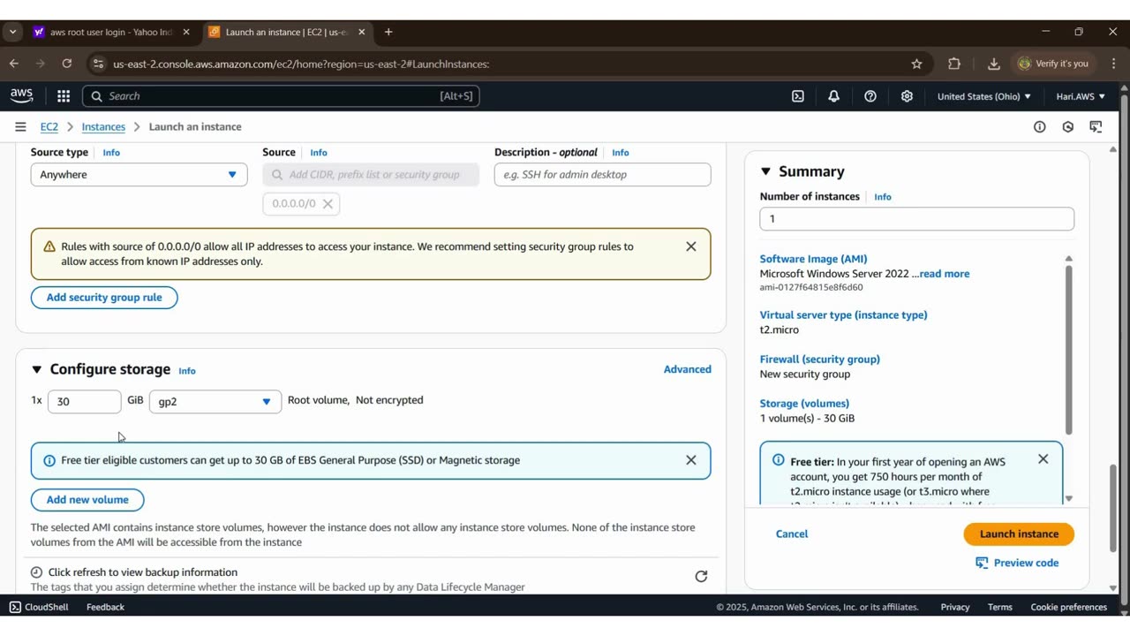1130x636 pixels.
Task: Click Storage (volumes) link in Summary
Action: pyautogui.click(x=804, y=403)
